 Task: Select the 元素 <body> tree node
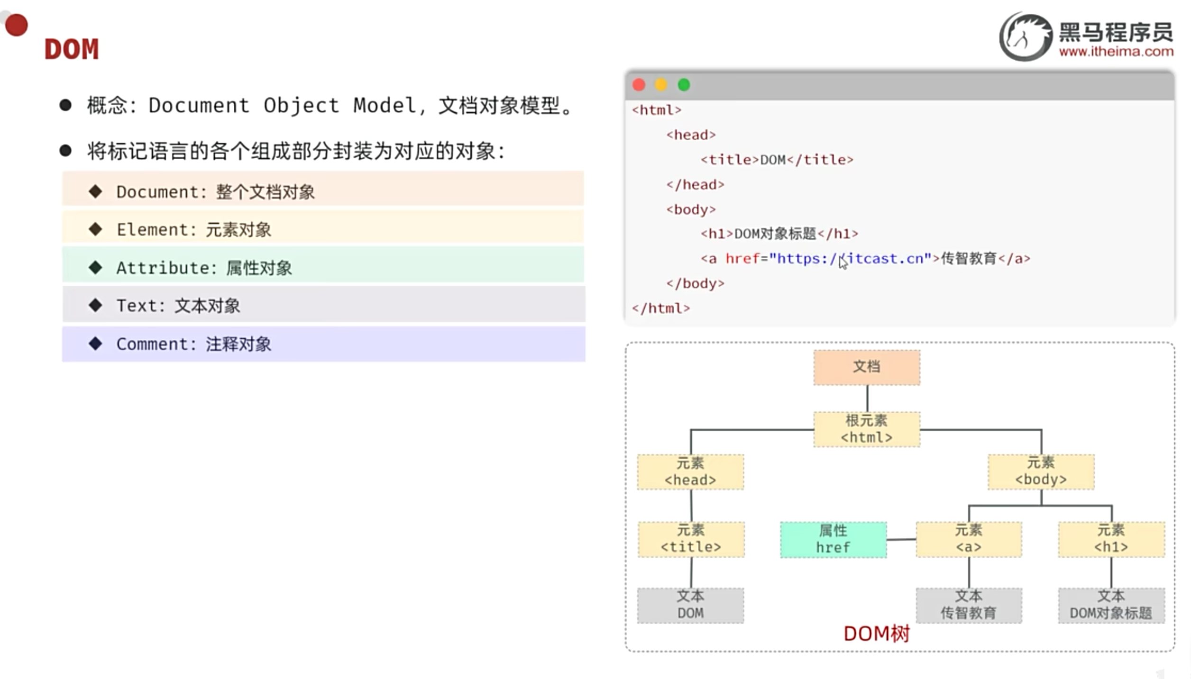point(1041,471)
